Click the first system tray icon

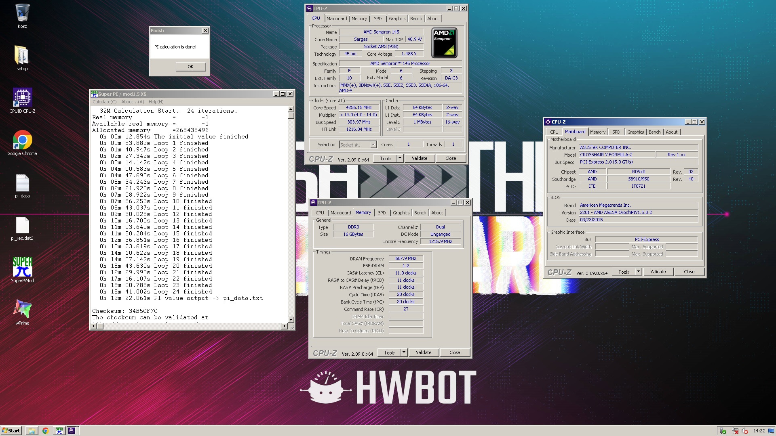coord(723,431)
